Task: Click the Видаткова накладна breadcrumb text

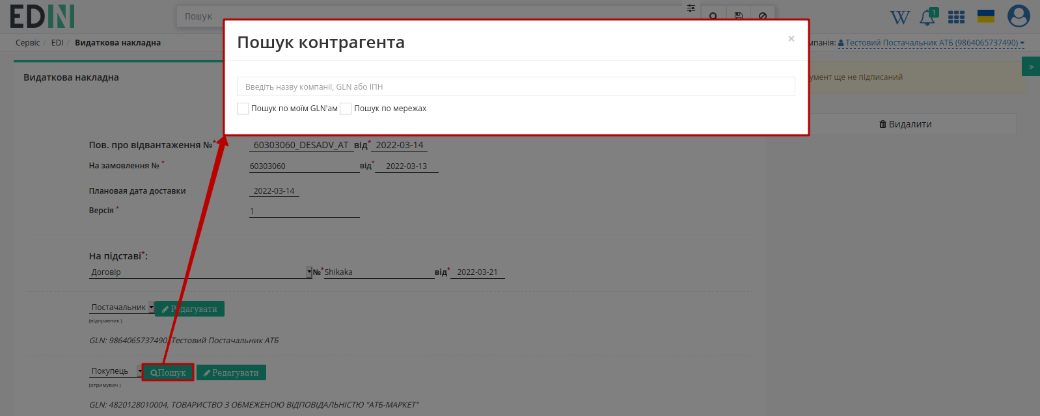Action: 118,43
